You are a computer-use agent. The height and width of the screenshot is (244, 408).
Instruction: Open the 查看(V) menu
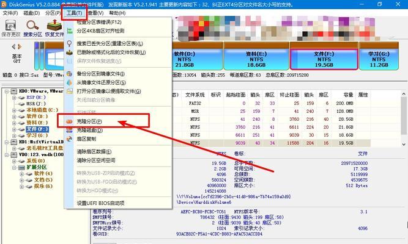click(x=96, y=13)
